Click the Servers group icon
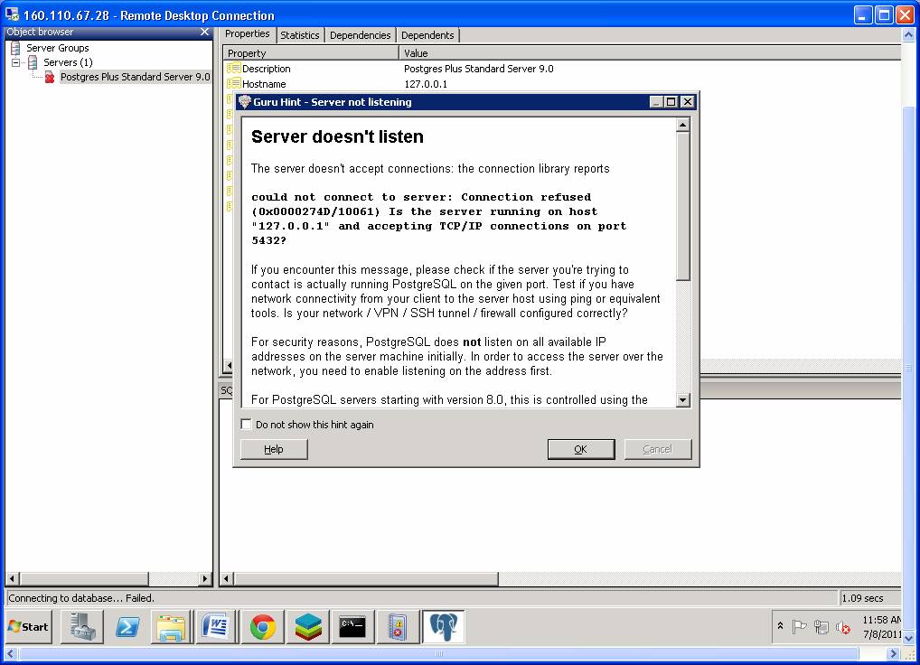 click(33, 62)
